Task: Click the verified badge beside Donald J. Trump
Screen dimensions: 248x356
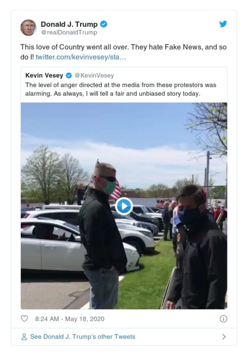Action: tap(104, 24)
